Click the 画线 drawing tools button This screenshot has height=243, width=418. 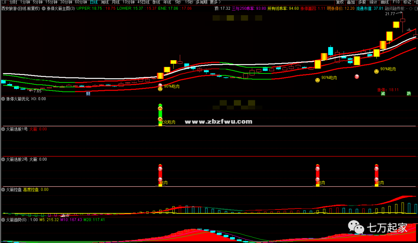tap(385, 2)
